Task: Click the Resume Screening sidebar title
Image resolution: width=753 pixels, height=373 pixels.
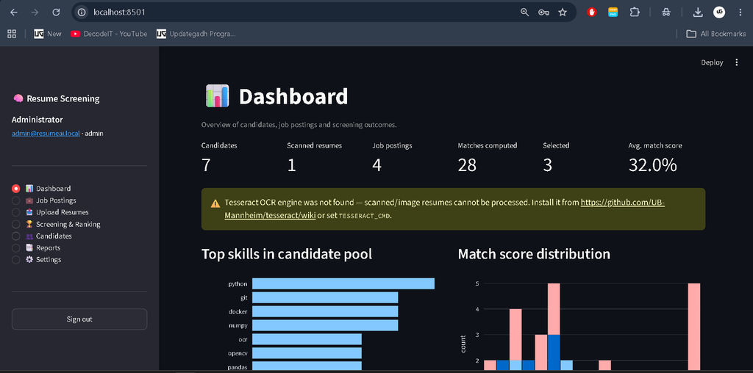Action: pos(63,99)
